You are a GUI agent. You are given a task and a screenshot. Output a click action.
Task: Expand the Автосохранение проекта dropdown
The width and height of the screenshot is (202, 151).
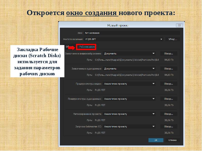[x=129, y=114]
